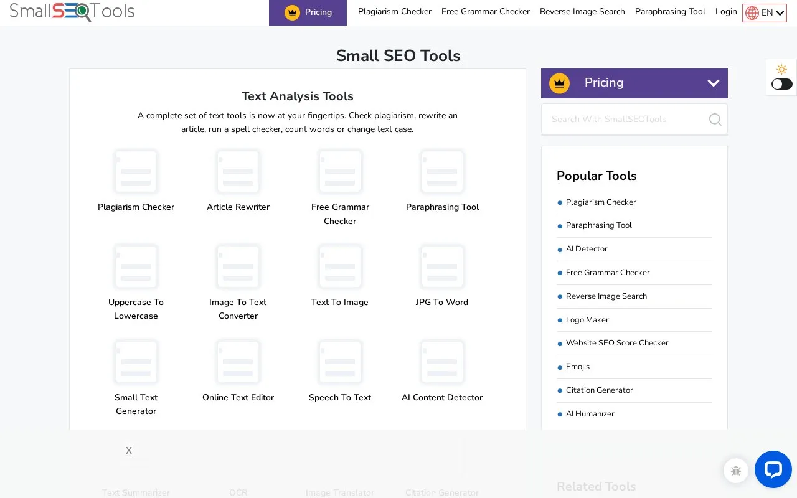The width and height of the screenshot is (797, 498).
Task: Select Free Grammar Checker in top navigation
Action: click(x=486, y=12)
